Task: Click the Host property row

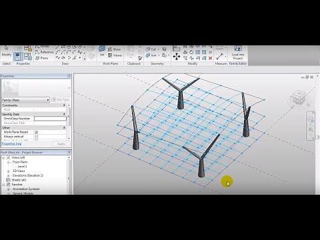Action: 34,109
